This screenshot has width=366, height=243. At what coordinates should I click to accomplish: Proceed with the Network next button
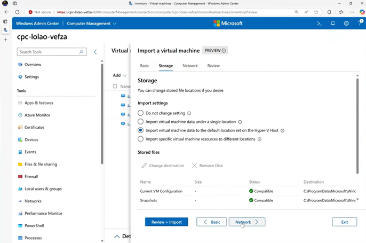click(x=247, y=222)
